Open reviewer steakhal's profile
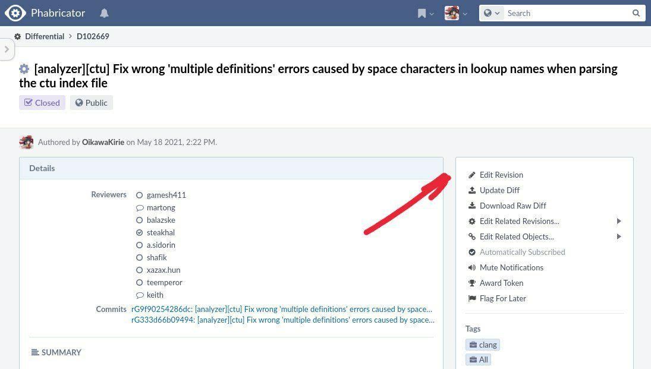651x369 pixels. tap(161, 232)
